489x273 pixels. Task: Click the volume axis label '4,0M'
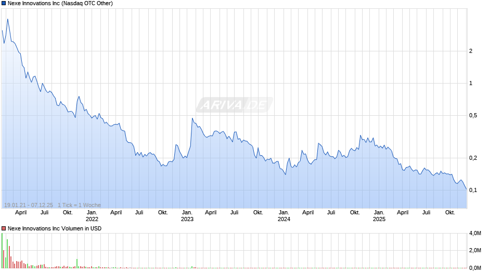point(475,234)
